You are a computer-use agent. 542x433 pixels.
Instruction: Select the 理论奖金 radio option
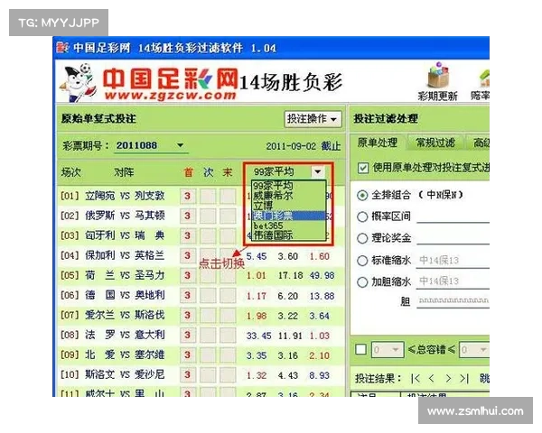tap(362, 238)
